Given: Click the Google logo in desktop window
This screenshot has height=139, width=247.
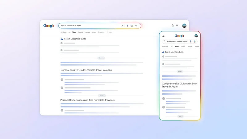Looking at the screenshot, I should (x=49, y=26).
